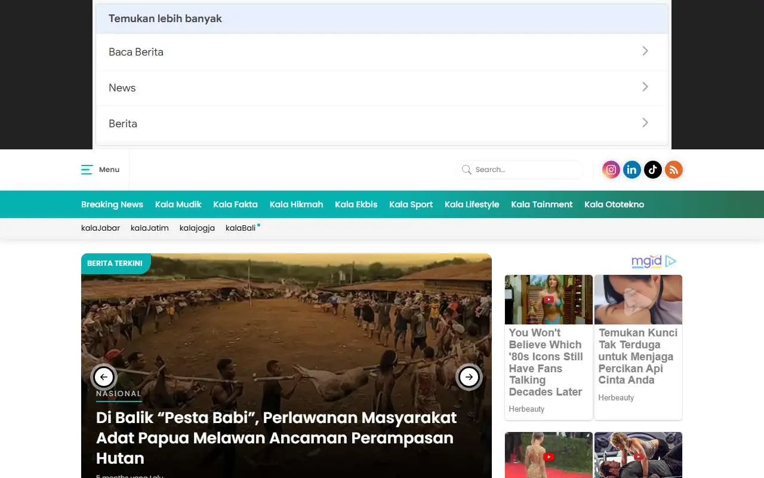Open '80s Icons ad thumbnail
This screenshot has width=764, height=478.
pyautogui.click(x=549, y=299)
